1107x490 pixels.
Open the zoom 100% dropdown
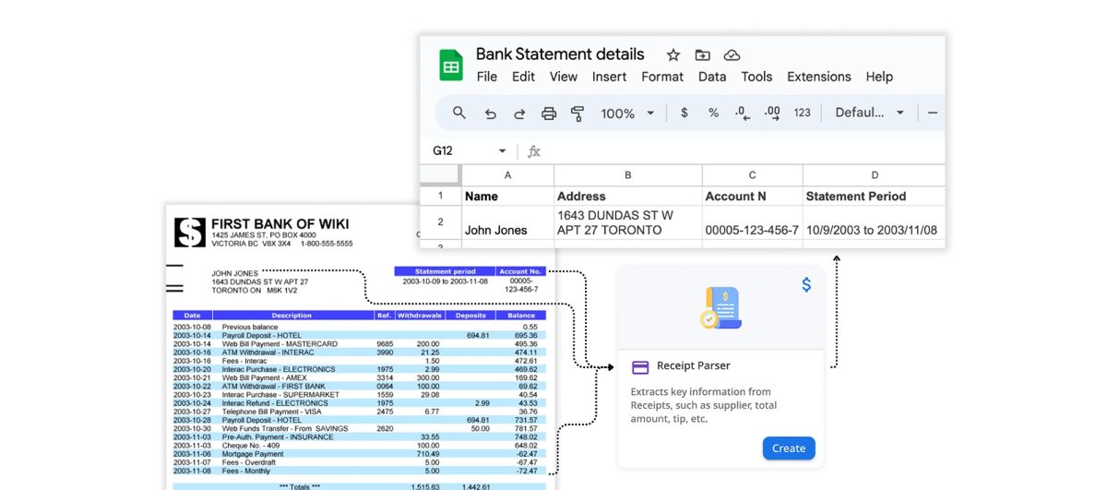click(627, 114)
